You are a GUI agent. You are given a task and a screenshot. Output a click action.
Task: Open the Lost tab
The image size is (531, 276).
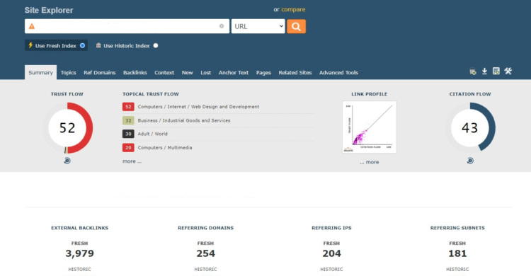pos(205,72)
